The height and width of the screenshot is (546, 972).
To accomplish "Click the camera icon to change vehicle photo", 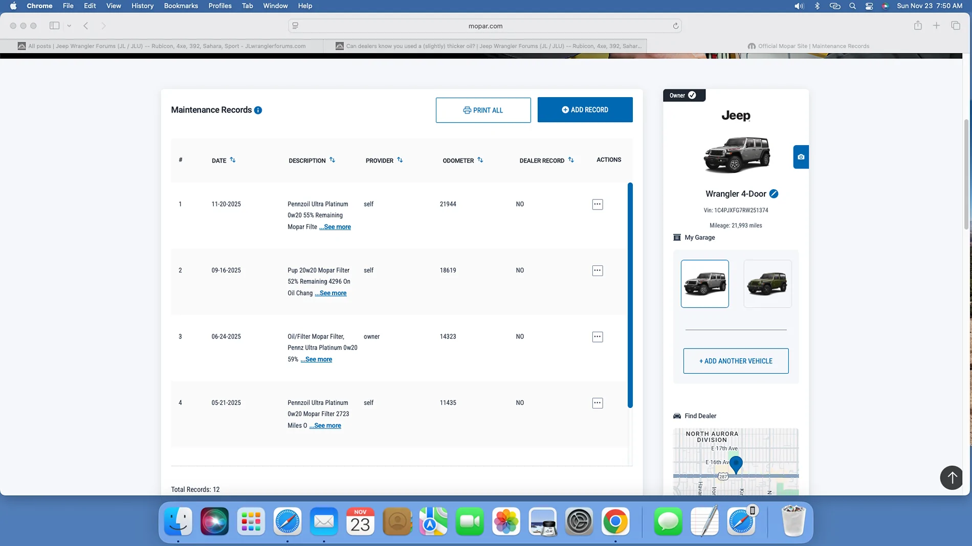I will click(x=801, y=157).
